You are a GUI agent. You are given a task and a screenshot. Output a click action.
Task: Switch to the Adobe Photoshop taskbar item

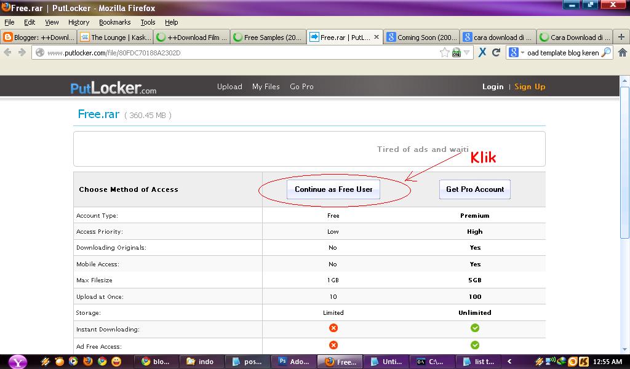(x=293, y=362)
